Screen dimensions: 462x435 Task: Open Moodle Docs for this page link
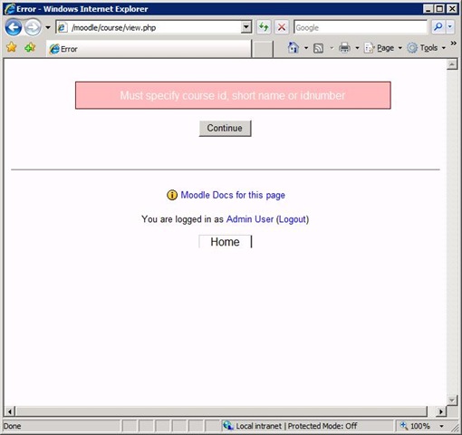[233, 195]
